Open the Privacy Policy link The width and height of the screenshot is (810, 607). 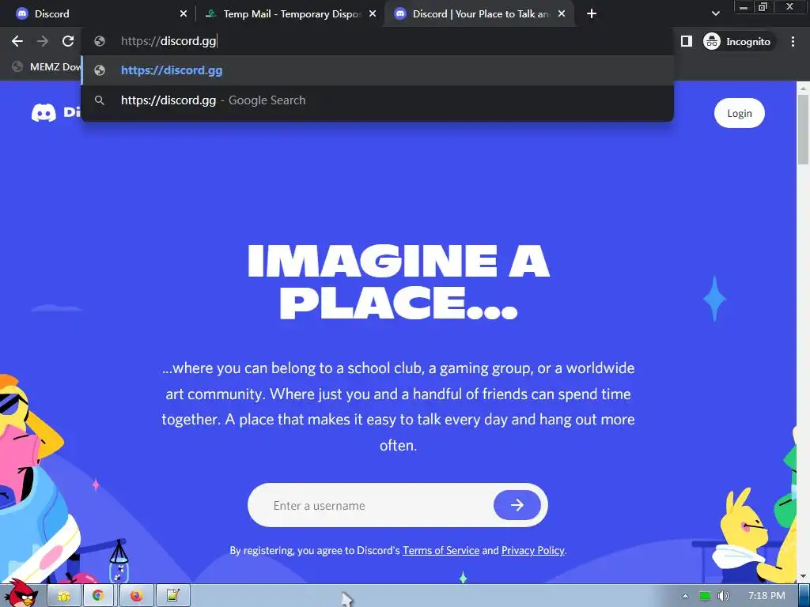(532, 551)
